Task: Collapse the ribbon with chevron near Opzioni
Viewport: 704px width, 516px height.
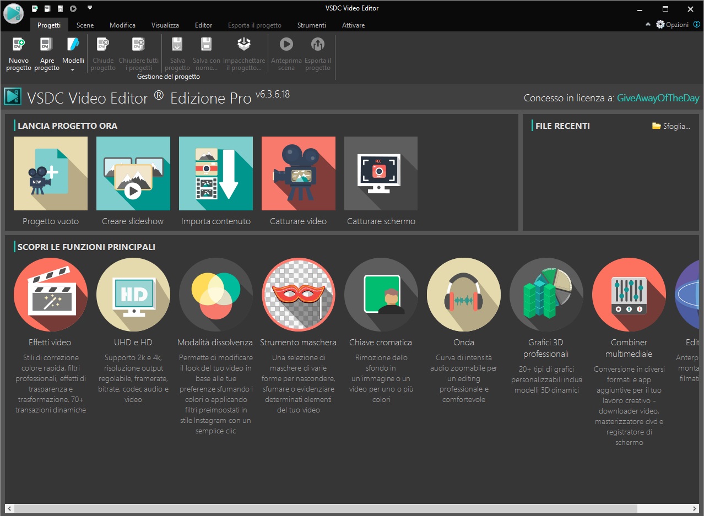Action: tap(648, 25)
